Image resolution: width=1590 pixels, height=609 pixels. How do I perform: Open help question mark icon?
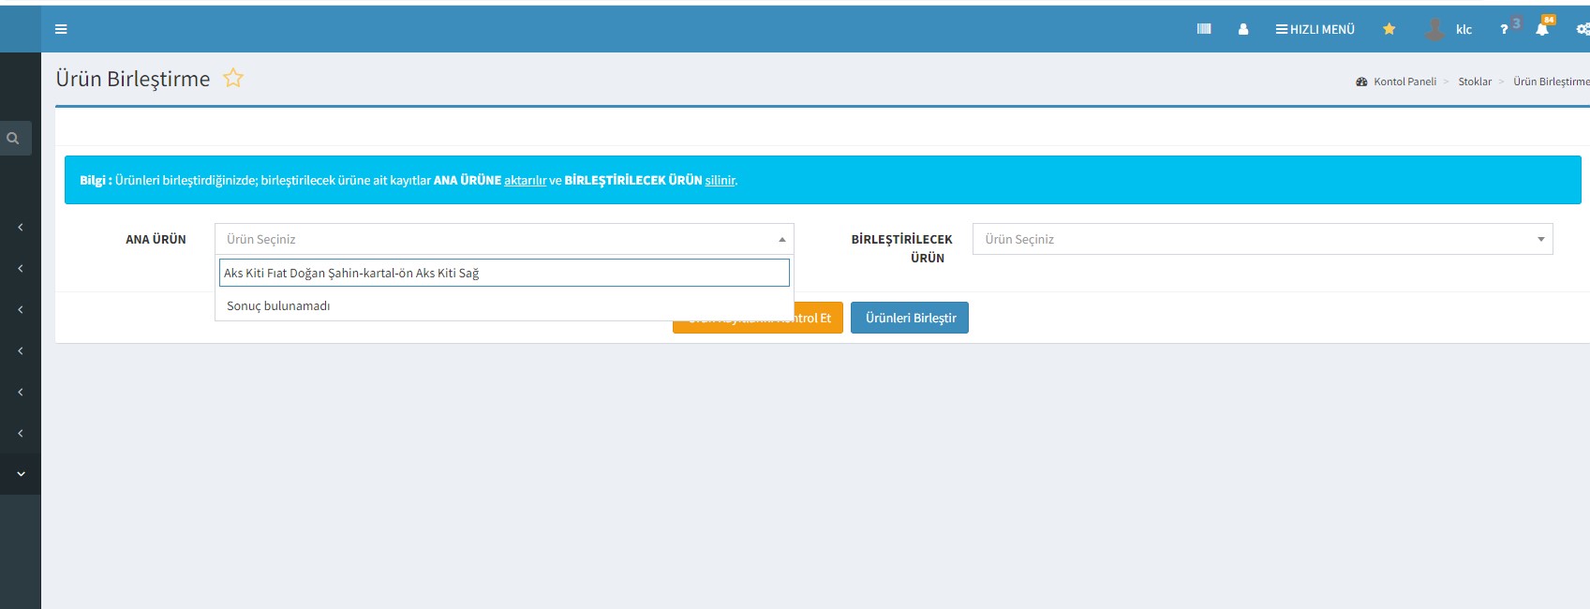(1504, 30)
